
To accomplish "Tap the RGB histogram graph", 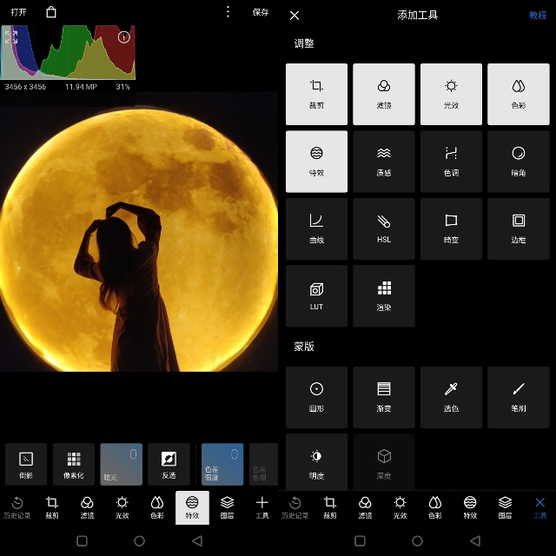I will (x=68, y=52).
